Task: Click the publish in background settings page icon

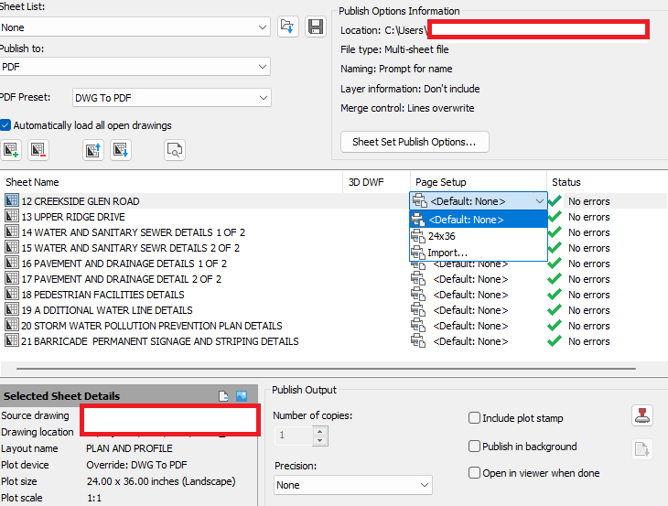Action: coord(642,449)
